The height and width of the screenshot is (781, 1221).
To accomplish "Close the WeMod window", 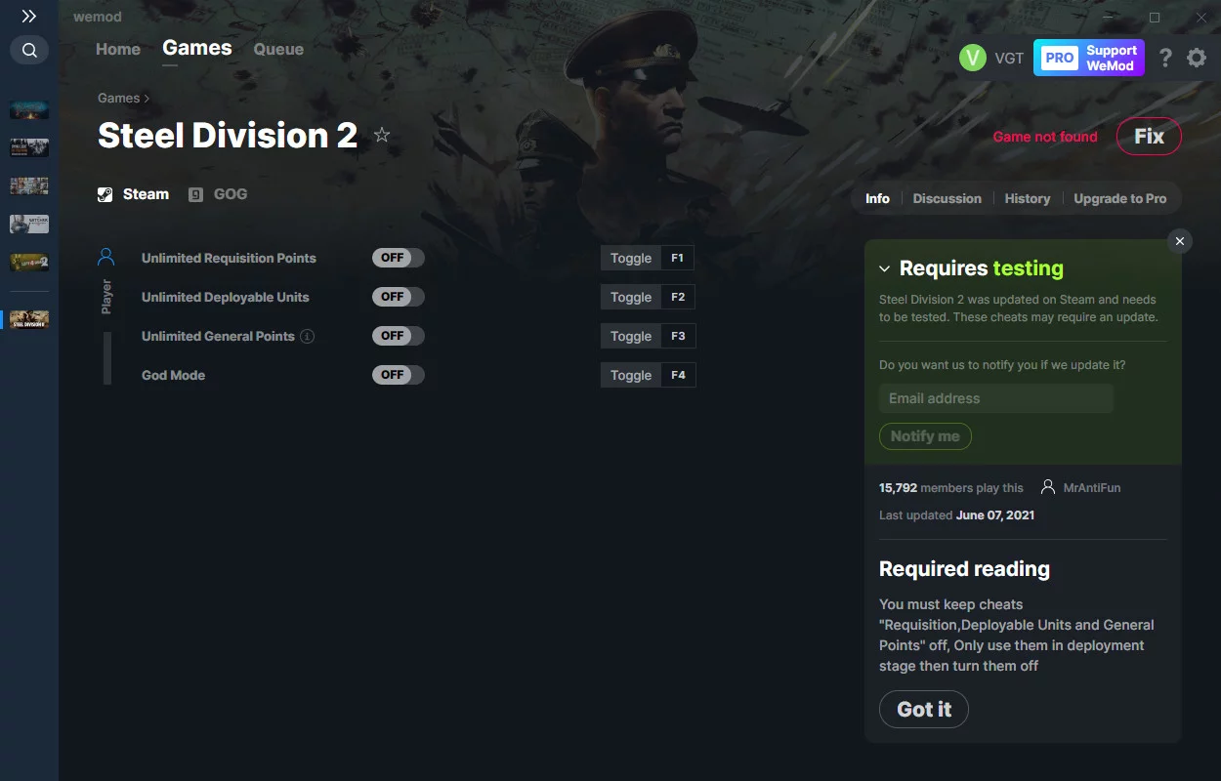I will point(1200,18).
